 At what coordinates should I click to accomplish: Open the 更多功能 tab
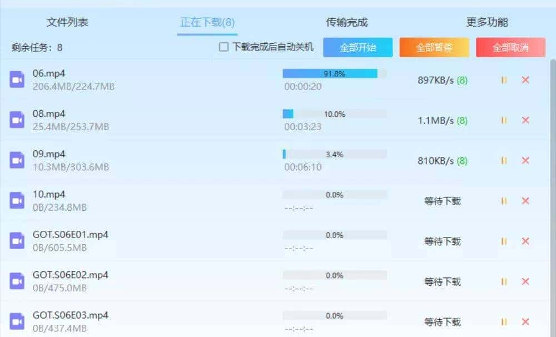(487, 22)
